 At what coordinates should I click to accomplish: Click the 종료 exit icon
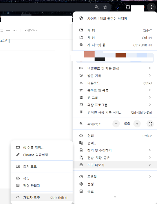81,191
